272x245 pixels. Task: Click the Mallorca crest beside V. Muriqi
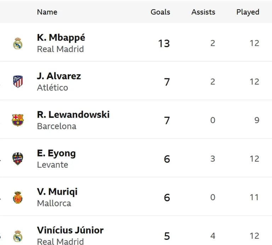point(18,197)
